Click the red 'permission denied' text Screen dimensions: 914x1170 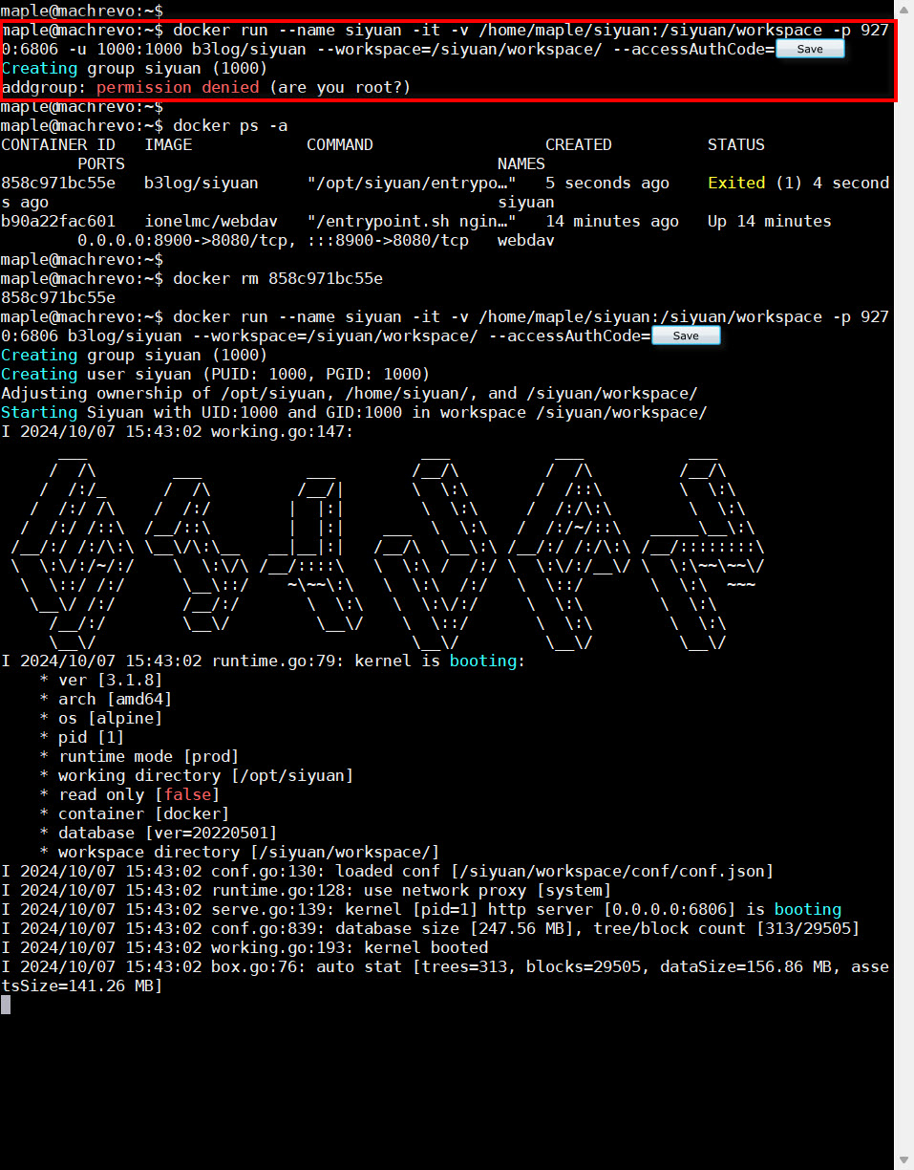tap(178, 87)
